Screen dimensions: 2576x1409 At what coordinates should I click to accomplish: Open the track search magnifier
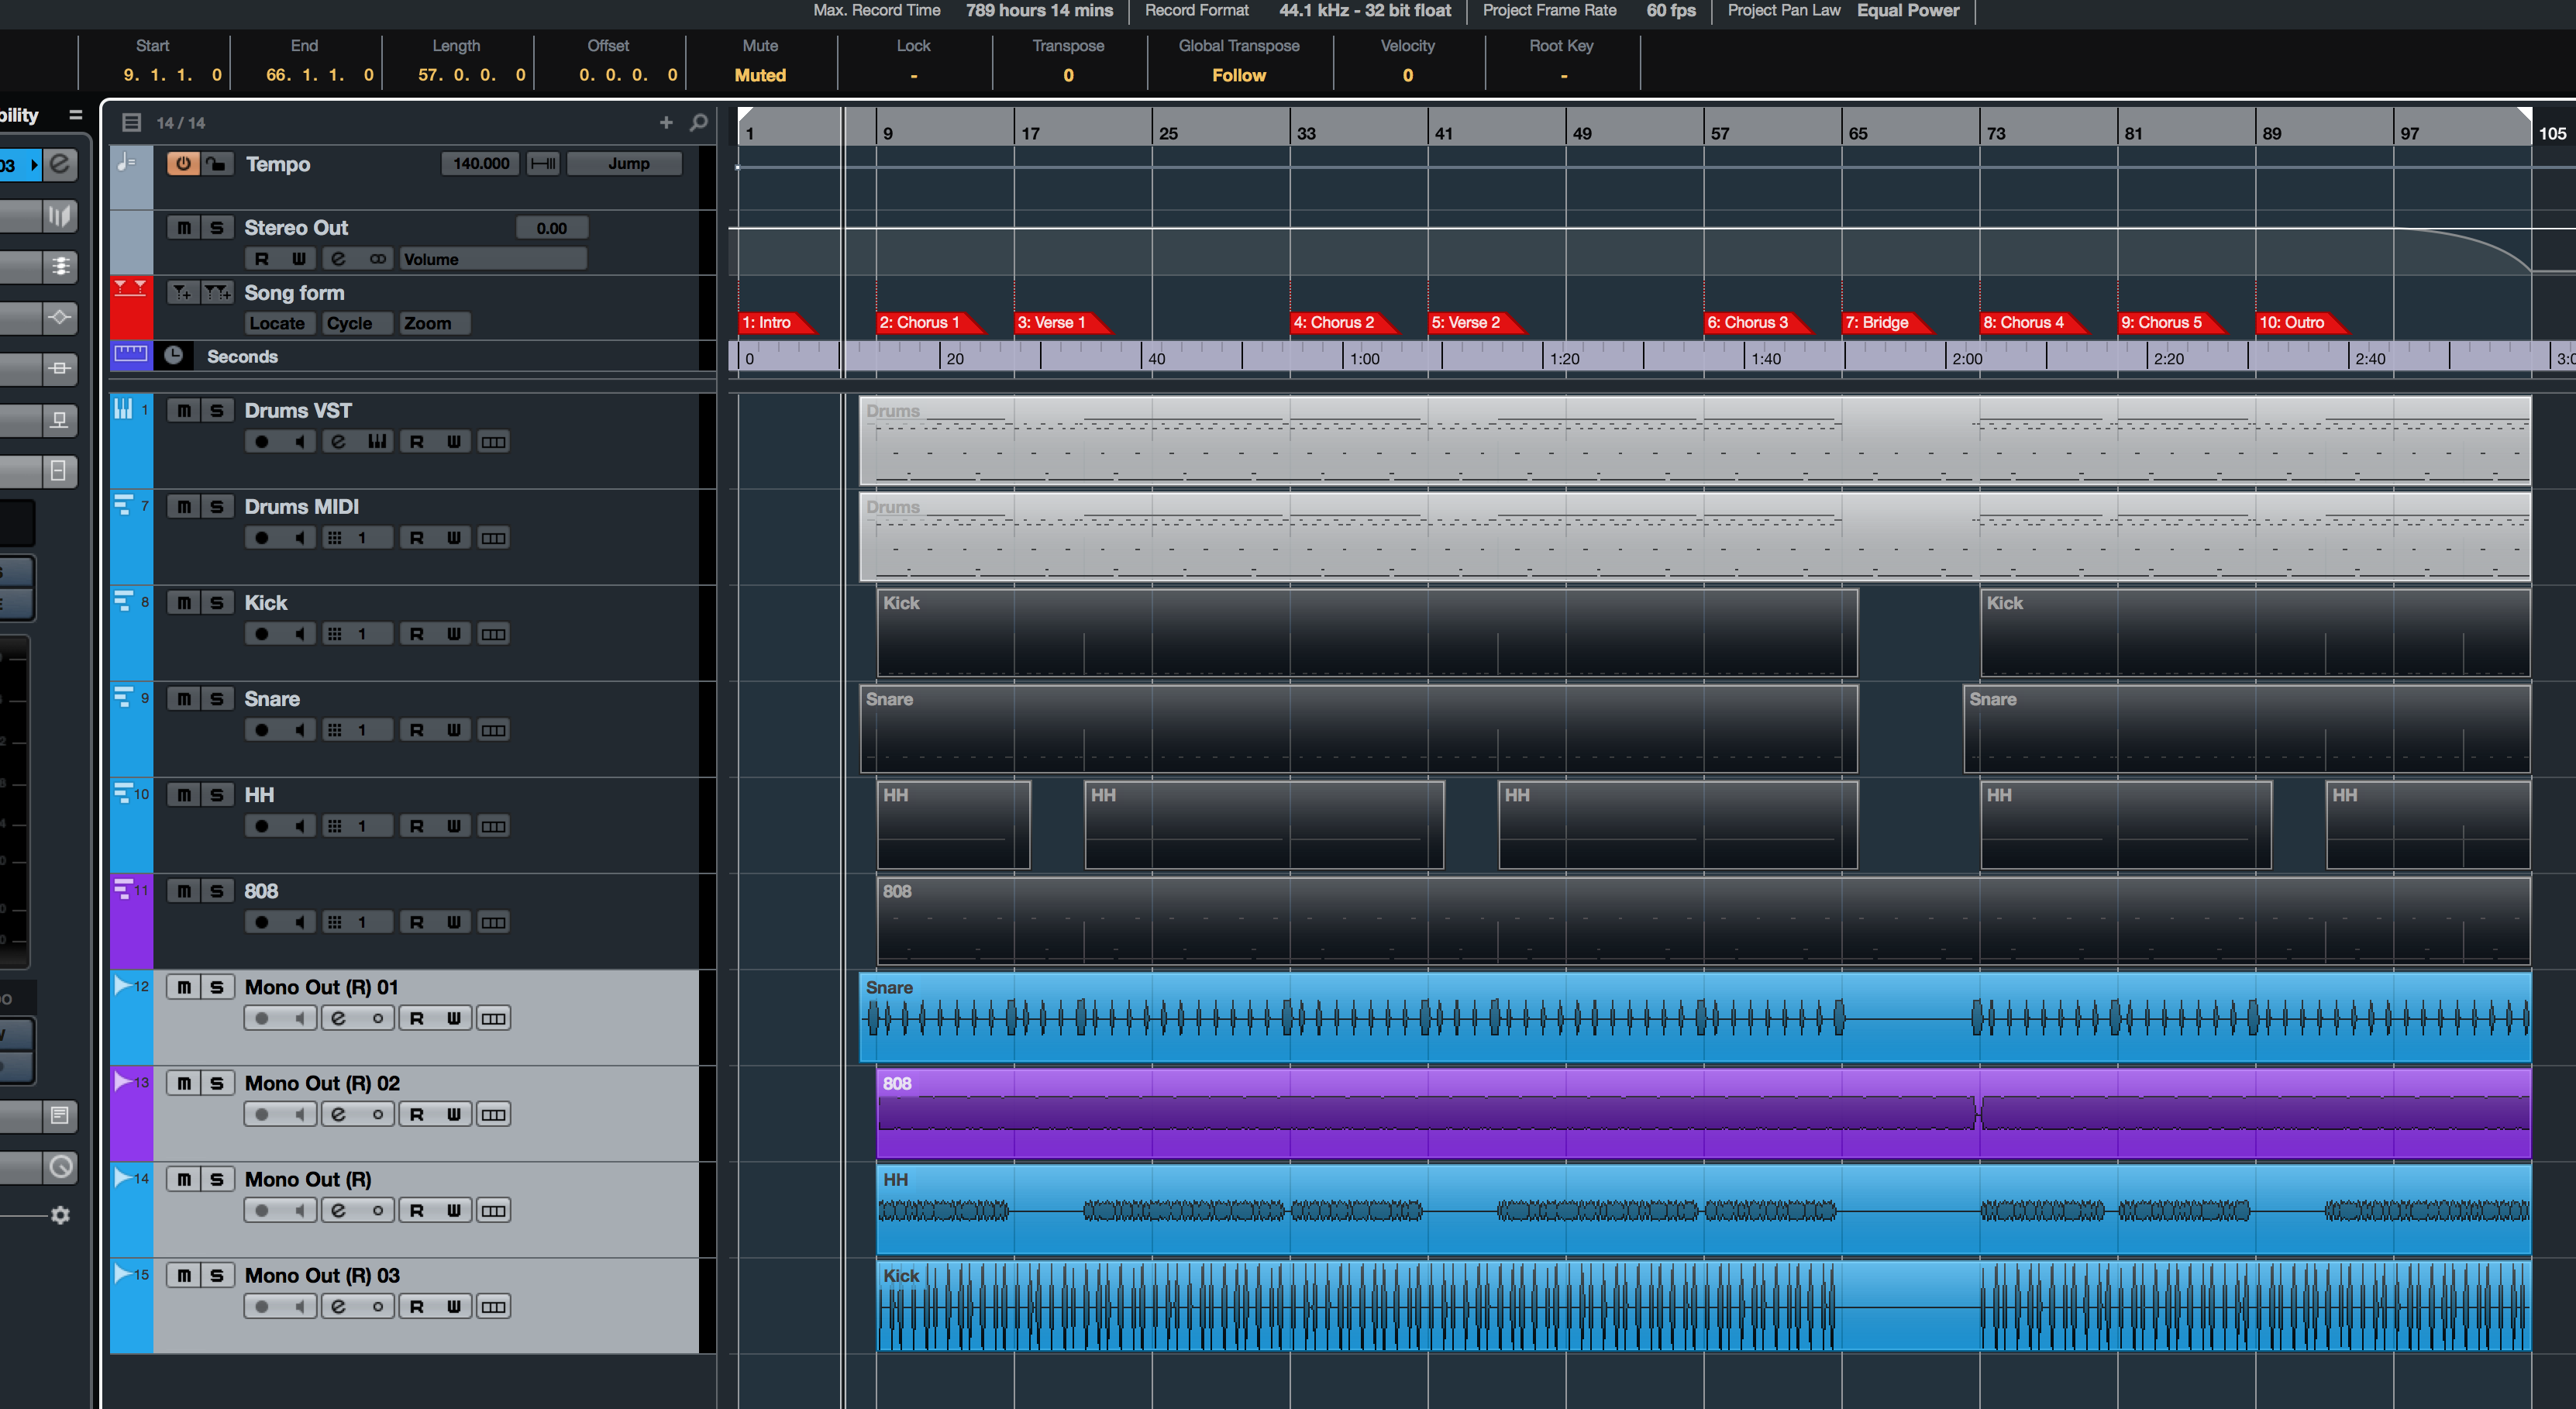click(x=699, y=122)
